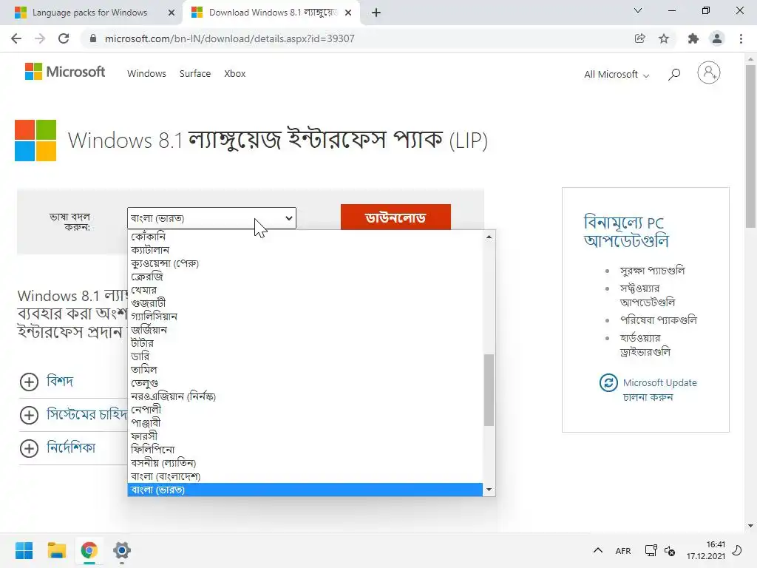The image size is (757, 568).
Task: Switch to Download Windows 8.1 tab
Action: click(271, 13)
